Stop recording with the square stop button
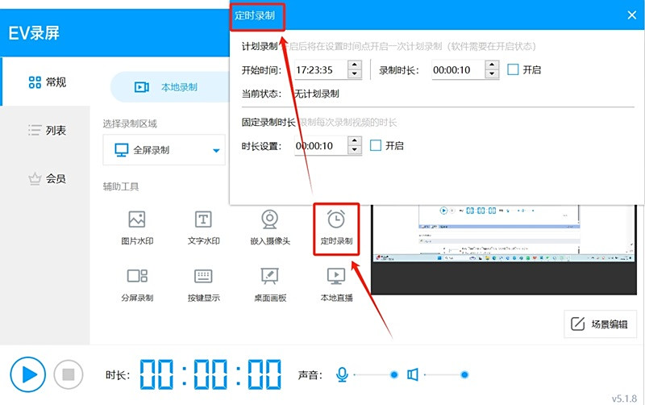 coord(69,374)
